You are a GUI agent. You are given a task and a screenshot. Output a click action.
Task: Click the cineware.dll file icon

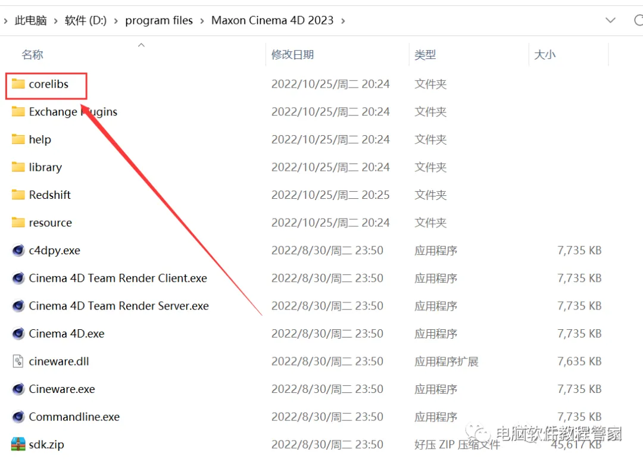18,361
